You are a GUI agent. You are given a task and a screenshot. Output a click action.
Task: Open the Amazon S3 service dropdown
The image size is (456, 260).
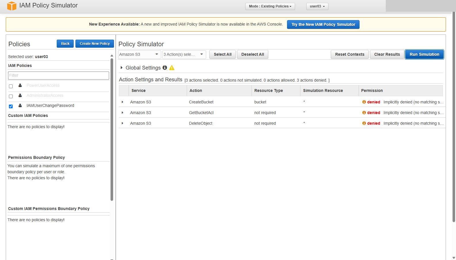(x=139, y=54)
